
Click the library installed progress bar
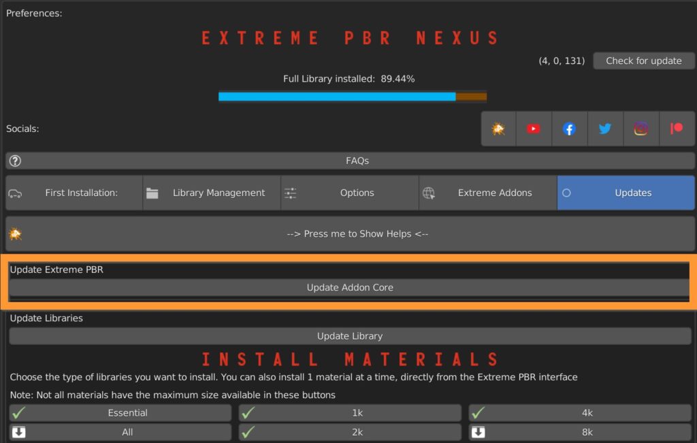[x=353, y=97]
